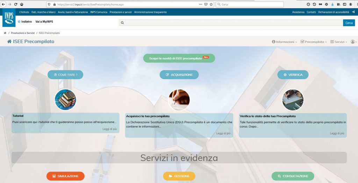Reload the page with refresh icon
The image size is (358, 183).
tap(15, 4)
